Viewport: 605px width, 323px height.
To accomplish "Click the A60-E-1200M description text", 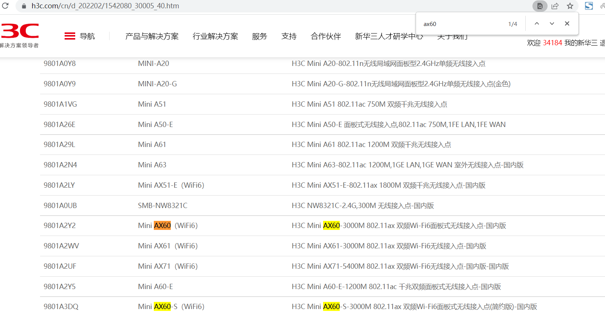I will click(396, 287).
